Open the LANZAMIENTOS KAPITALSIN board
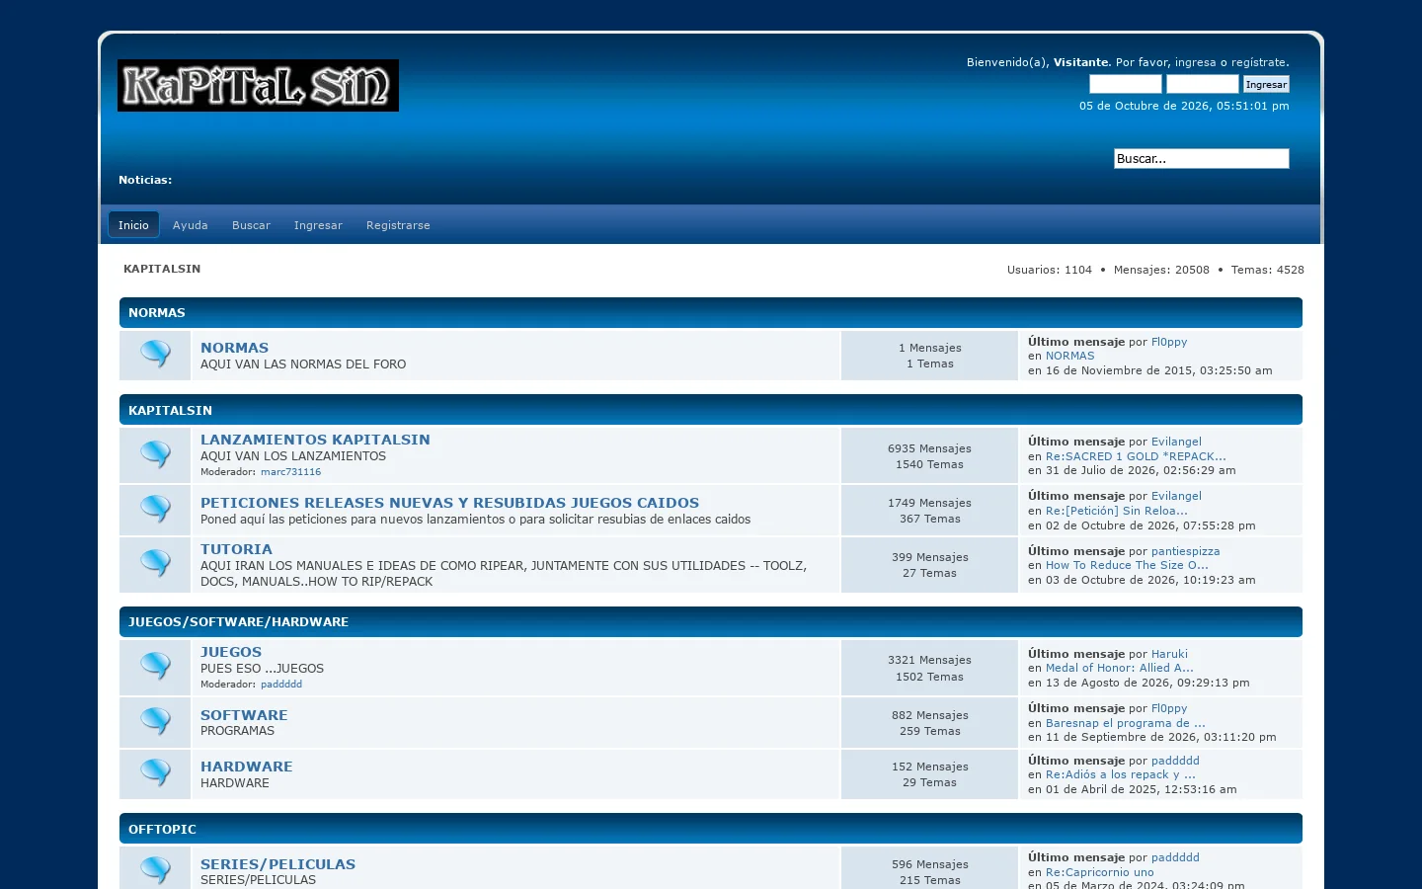 click(315, 440)
